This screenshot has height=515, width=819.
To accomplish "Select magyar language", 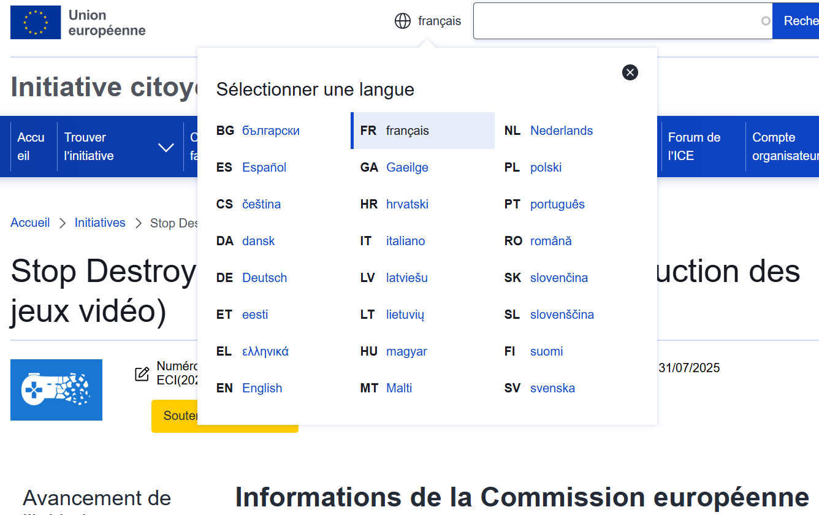I will (x=406, y=351).
